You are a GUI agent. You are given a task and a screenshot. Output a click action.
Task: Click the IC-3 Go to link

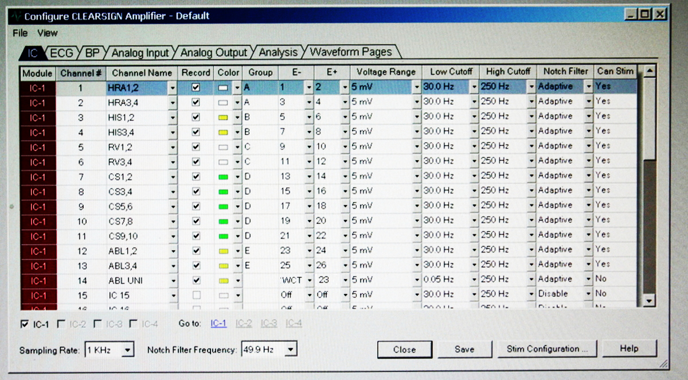click(x=268, y=323)
